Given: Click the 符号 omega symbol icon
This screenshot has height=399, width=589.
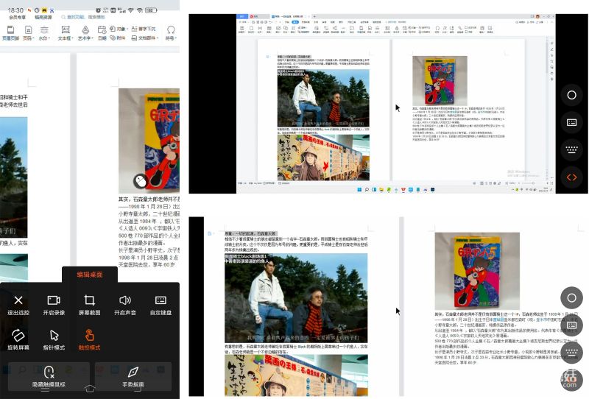Looking at the screenshot, I should coord(171,29).
